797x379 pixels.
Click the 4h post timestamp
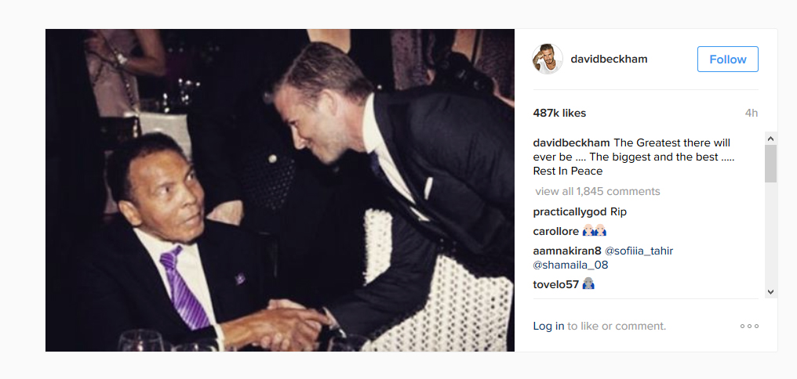[752, 114]
